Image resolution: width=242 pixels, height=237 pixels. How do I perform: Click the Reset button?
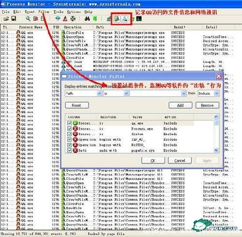[77, 105]
